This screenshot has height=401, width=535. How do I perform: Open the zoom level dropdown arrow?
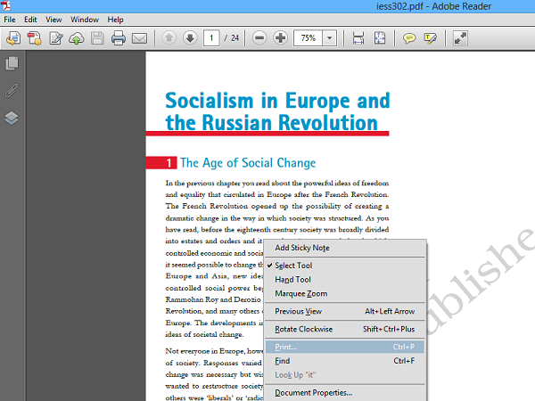pyautogui.click(x=330, y=38)
